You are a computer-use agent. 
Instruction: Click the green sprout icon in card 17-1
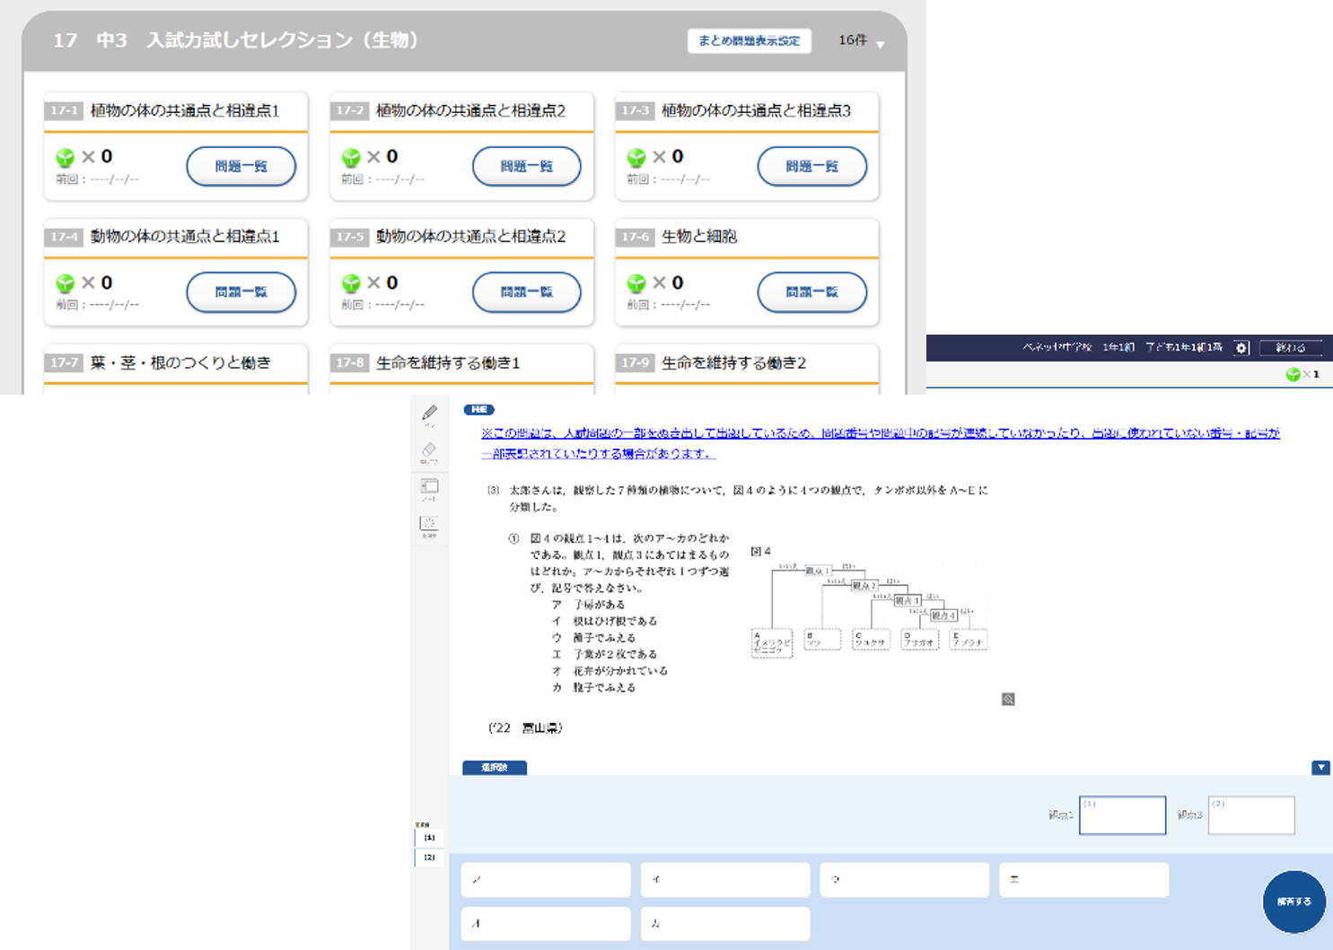(x=66, y=158)
